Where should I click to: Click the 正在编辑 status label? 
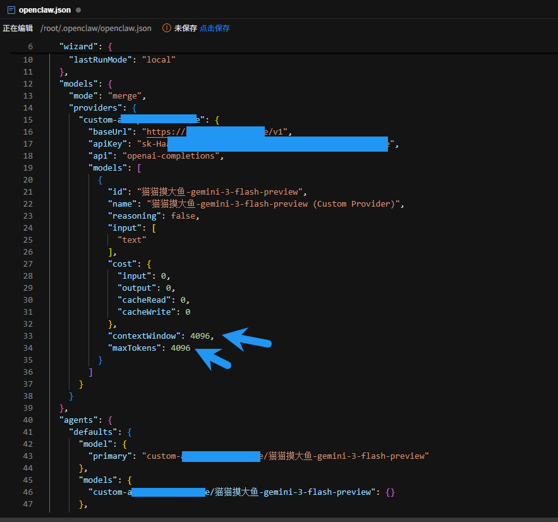(x=18, y=28)
